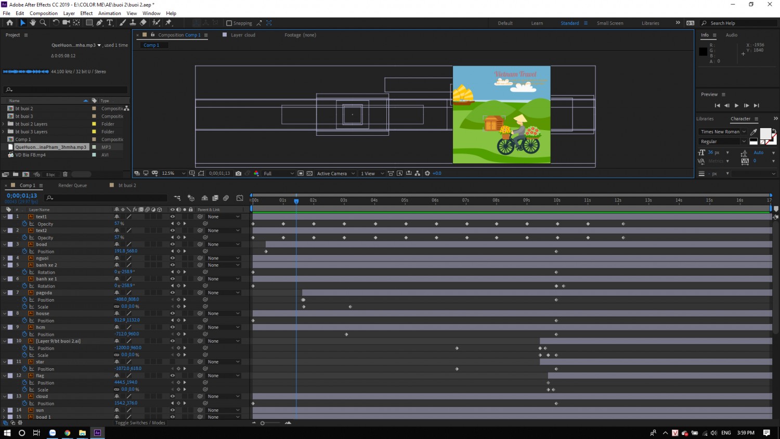Switch to the Small Screen workspace
The image size is (780, 439).
(610, 23)
